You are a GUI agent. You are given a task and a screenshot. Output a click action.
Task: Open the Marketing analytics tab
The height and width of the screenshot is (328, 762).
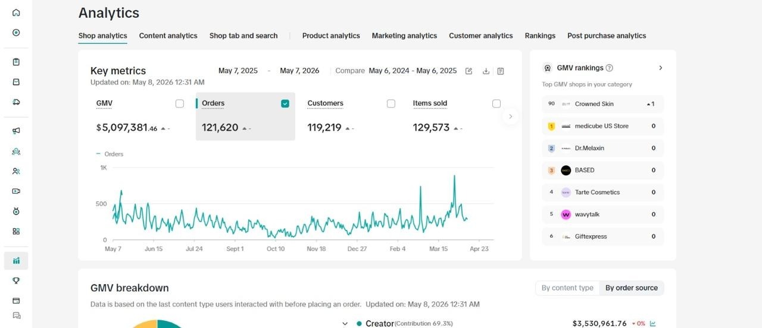[x=404, y=36]
